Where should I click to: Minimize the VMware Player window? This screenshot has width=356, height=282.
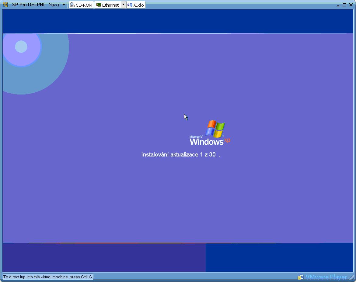click(x=338, y=5)
